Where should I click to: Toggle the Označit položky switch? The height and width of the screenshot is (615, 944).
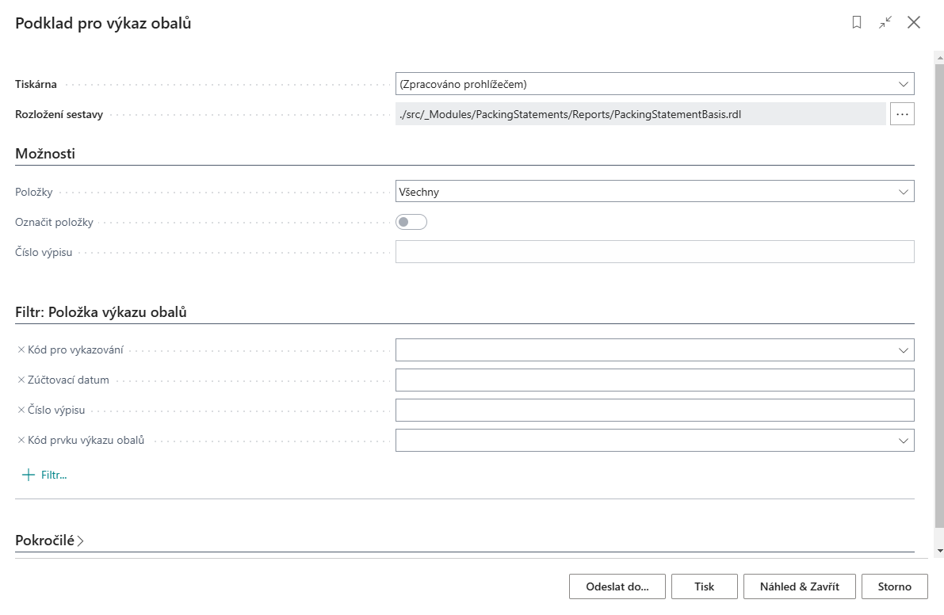point(411,222)
